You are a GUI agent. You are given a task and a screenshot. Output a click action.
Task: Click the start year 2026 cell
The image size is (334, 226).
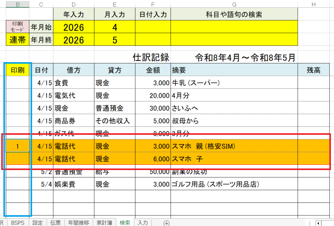pyautogui.click(x=74, y=27)
